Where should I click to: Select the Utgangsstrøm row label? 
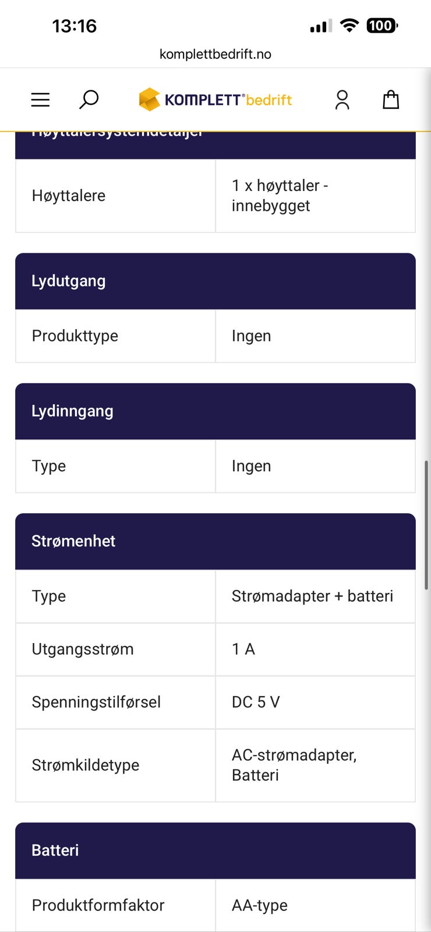[x=83, y=649]
